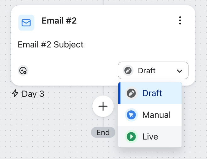Open the three-dot menu on Email #2
This screenshot has height=159, width=207.
[180, 21]
